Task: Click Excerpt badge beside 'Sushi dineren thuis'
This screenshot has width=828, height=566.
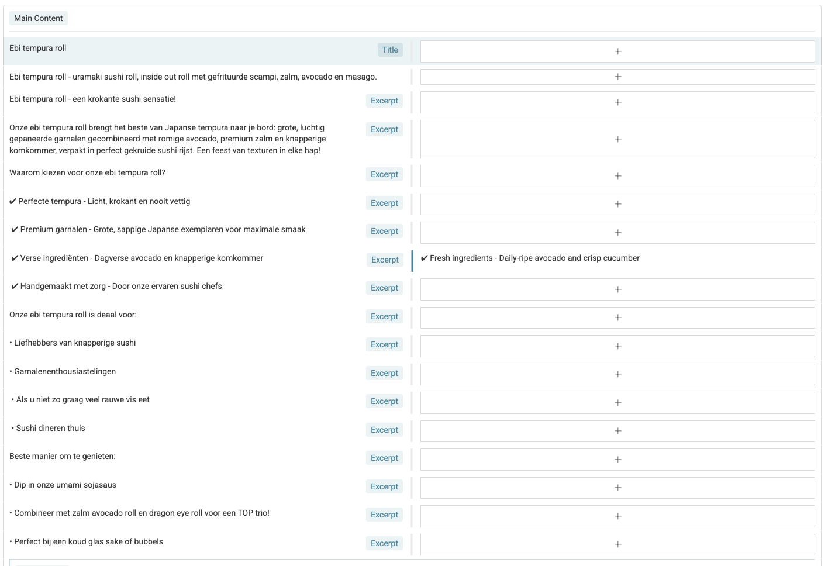Action: [x=384, y=430]
